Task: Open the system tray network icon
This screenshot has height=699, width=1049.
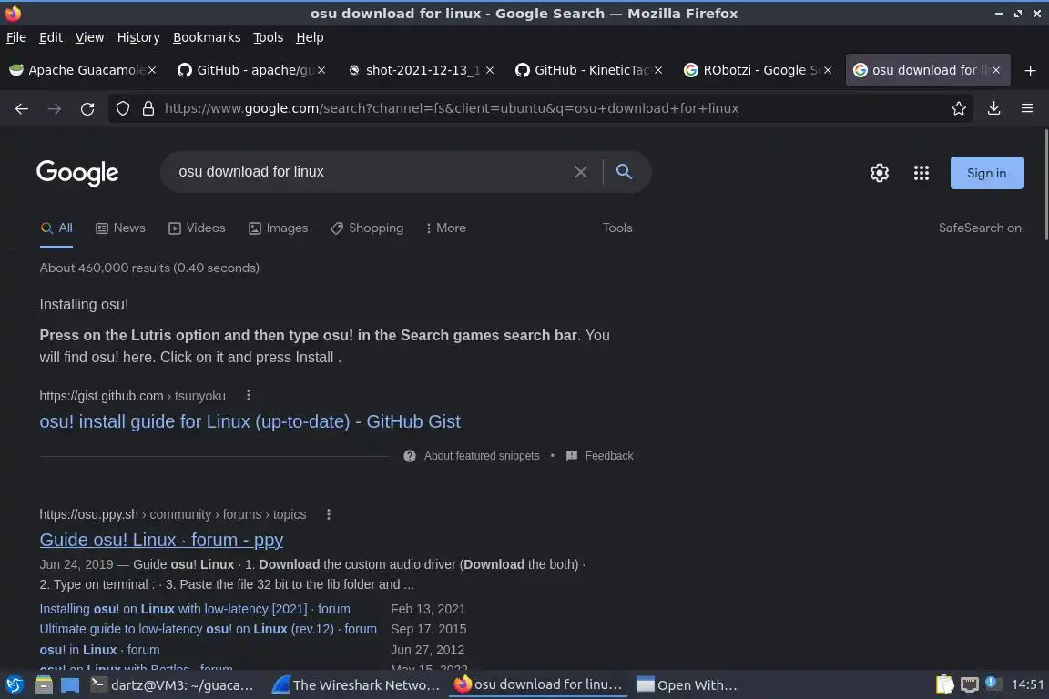Action: point(969,684)
